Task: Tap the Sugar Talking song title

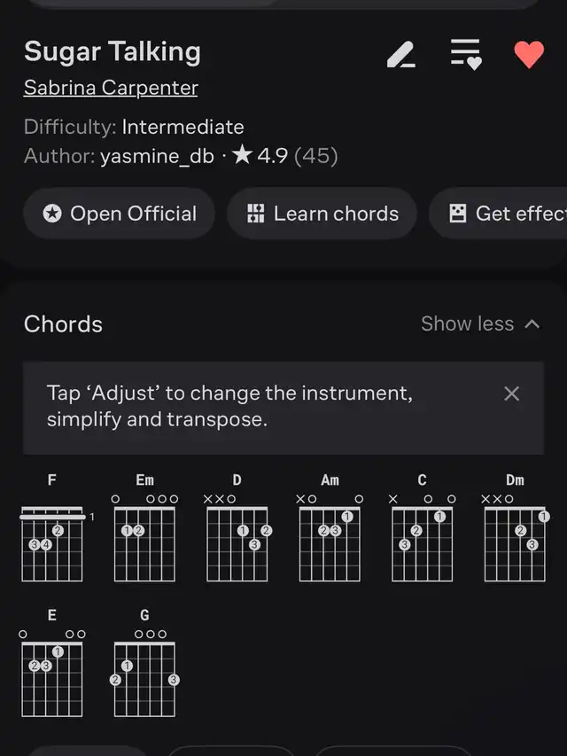Action: click(x=113, y=51)
